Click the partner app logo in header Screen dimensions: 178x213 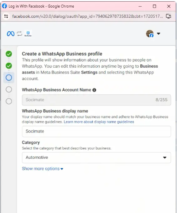[28, 33]
